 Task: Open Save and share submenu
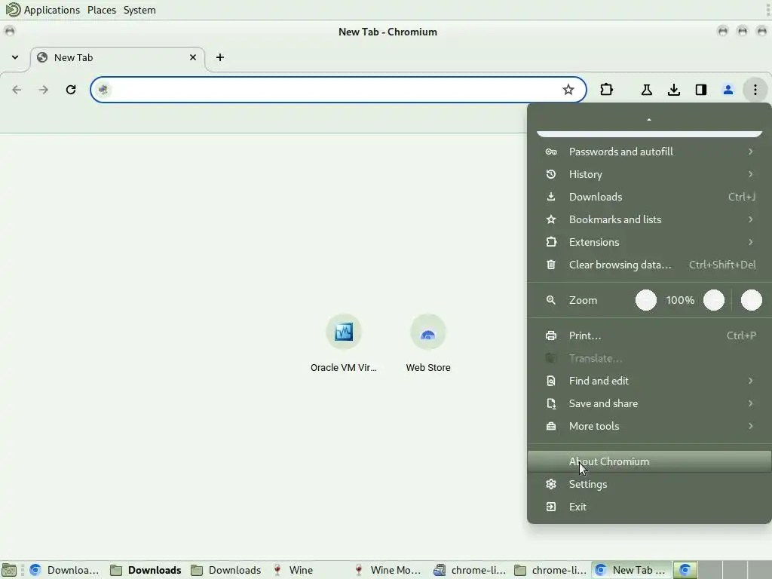(x=649, y=404)
